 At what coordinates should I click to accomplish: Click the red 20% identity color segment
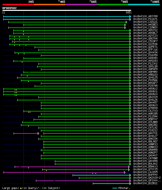[x=18, y=5]
